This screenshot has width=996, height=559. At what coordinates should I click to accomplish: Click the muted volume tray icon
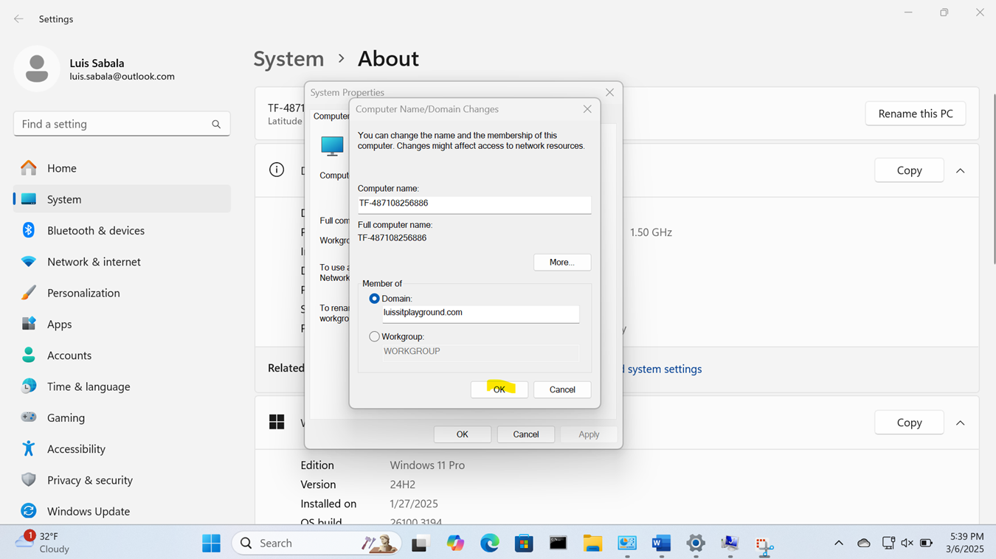907,544
